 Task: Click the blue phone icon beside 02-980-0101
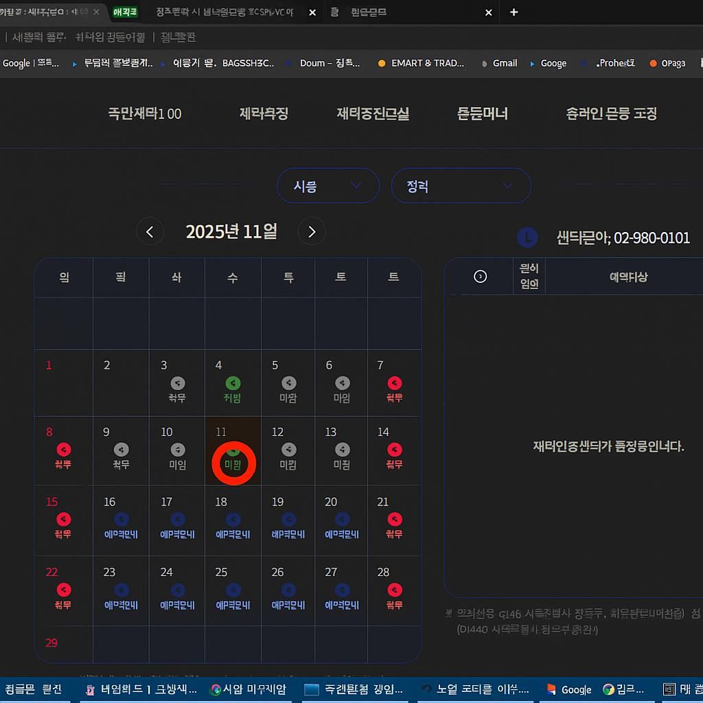tap(527, 238)
